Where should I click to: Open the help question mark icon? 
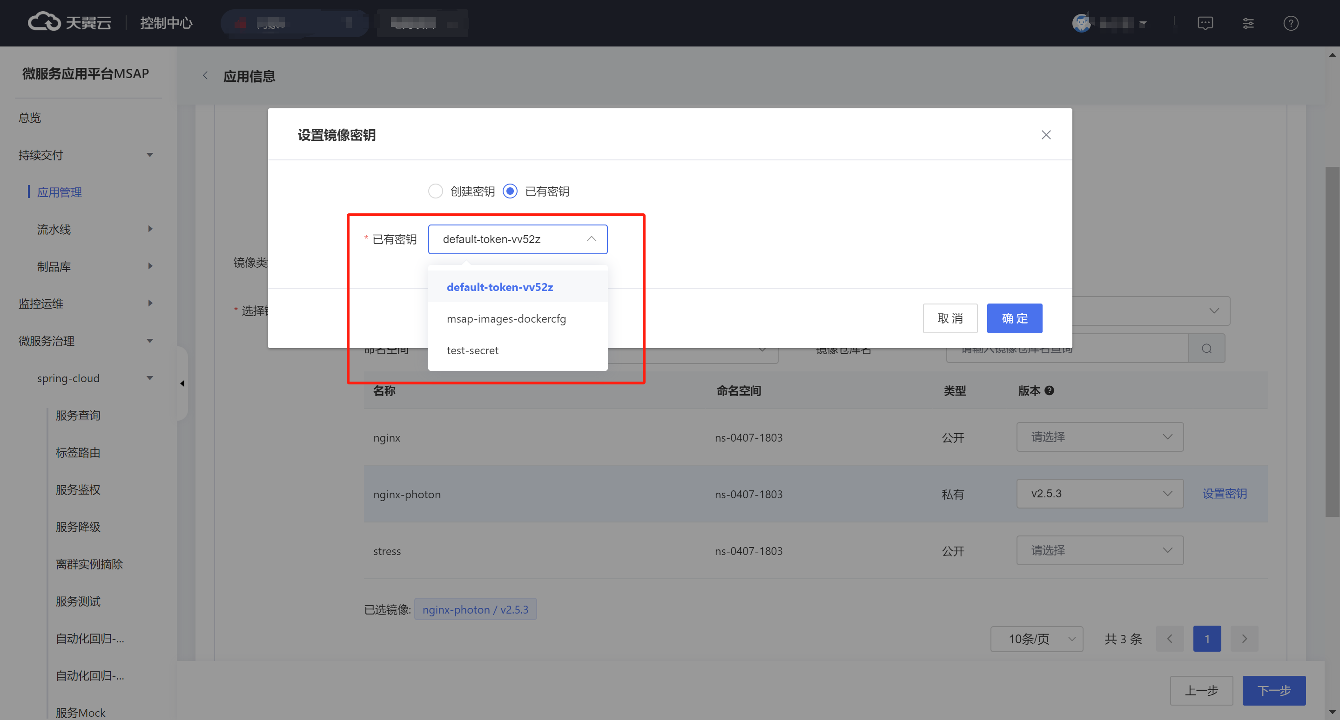1291,23
